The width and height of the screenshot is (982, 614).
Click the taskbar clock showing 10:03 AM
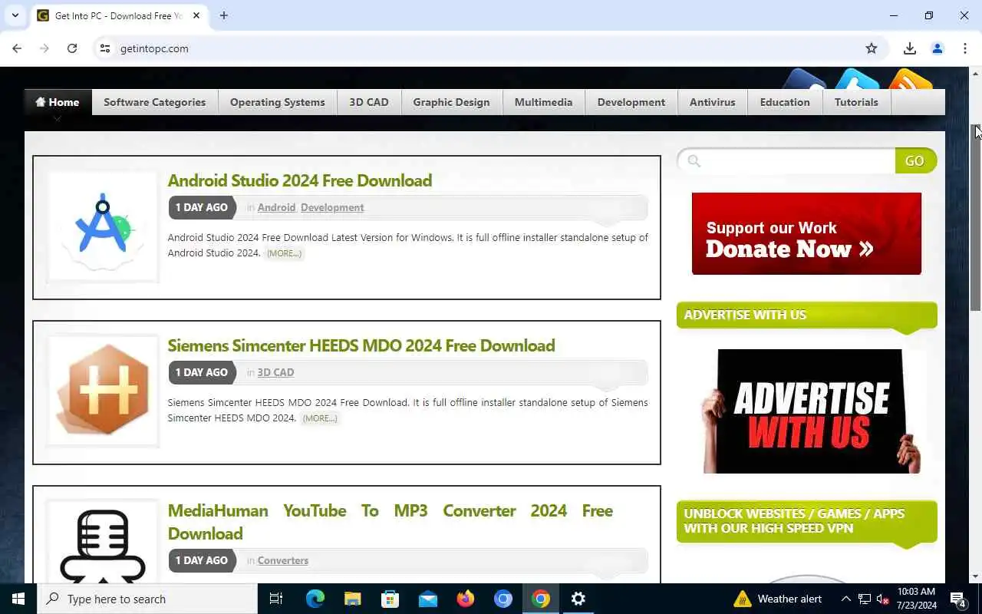pyautogui.click(x=915, y=599)
